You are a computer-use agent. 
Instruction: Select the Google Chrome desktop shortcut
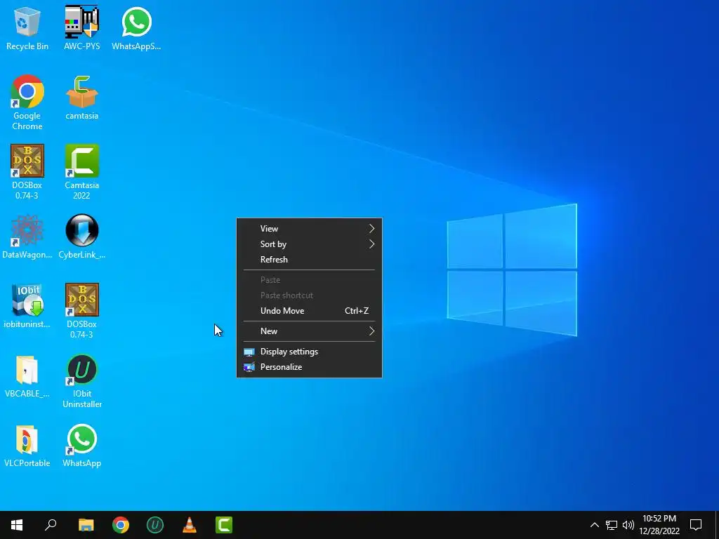(x=27, y=102)
